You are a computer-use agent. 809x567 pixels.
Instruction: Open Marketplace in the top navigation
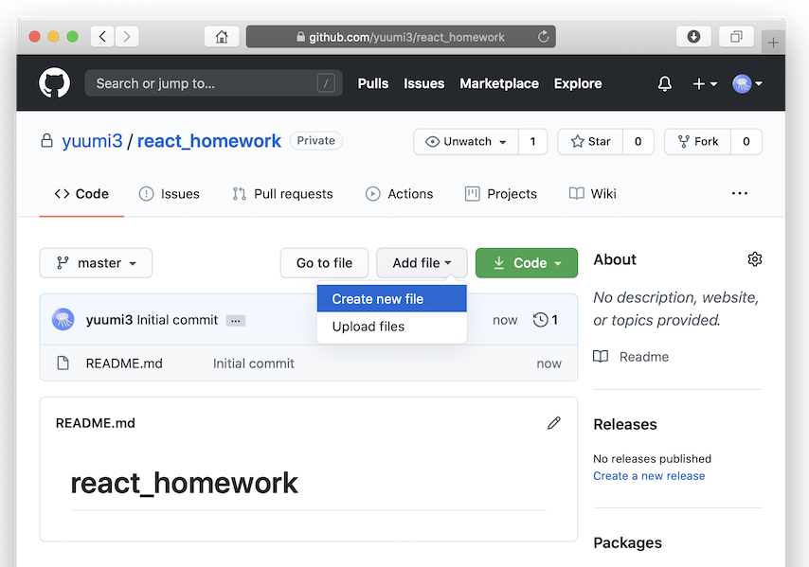pyautogui.click(x=499, y=83)
